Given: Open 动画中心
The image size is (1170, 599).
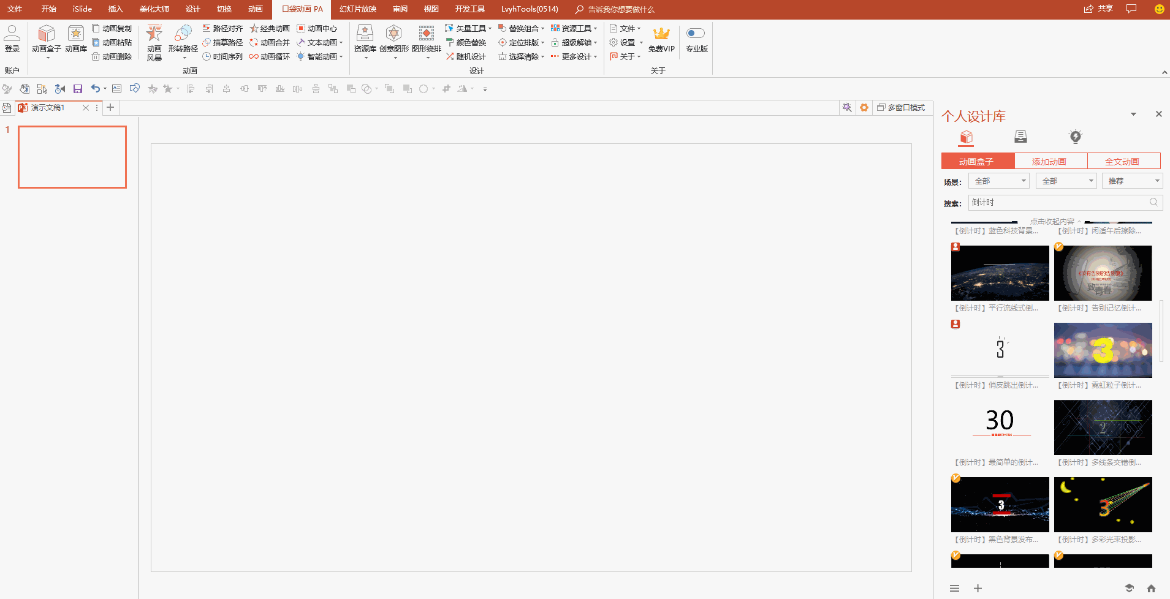Looking at the screenshot, I should (317, 28).
